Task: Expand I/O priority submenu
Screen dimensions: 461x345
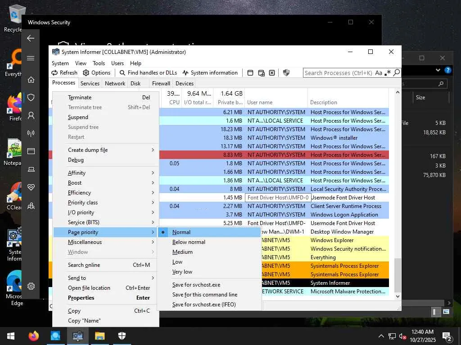Action: click(106, 212)
